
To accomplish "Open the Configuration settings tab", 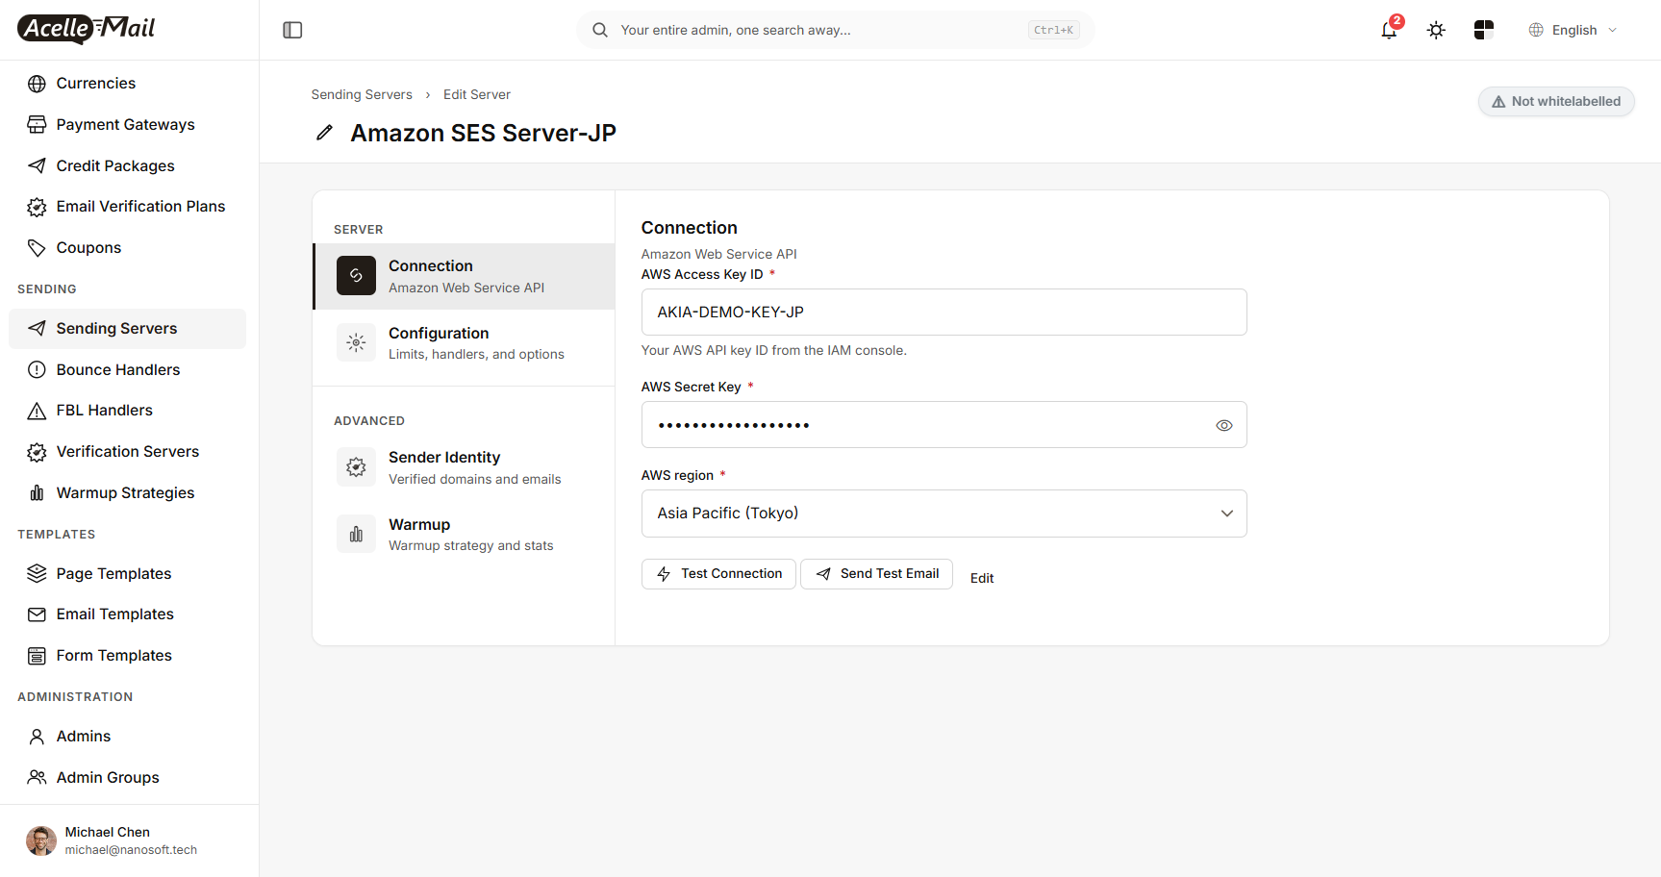I will 465,342.
